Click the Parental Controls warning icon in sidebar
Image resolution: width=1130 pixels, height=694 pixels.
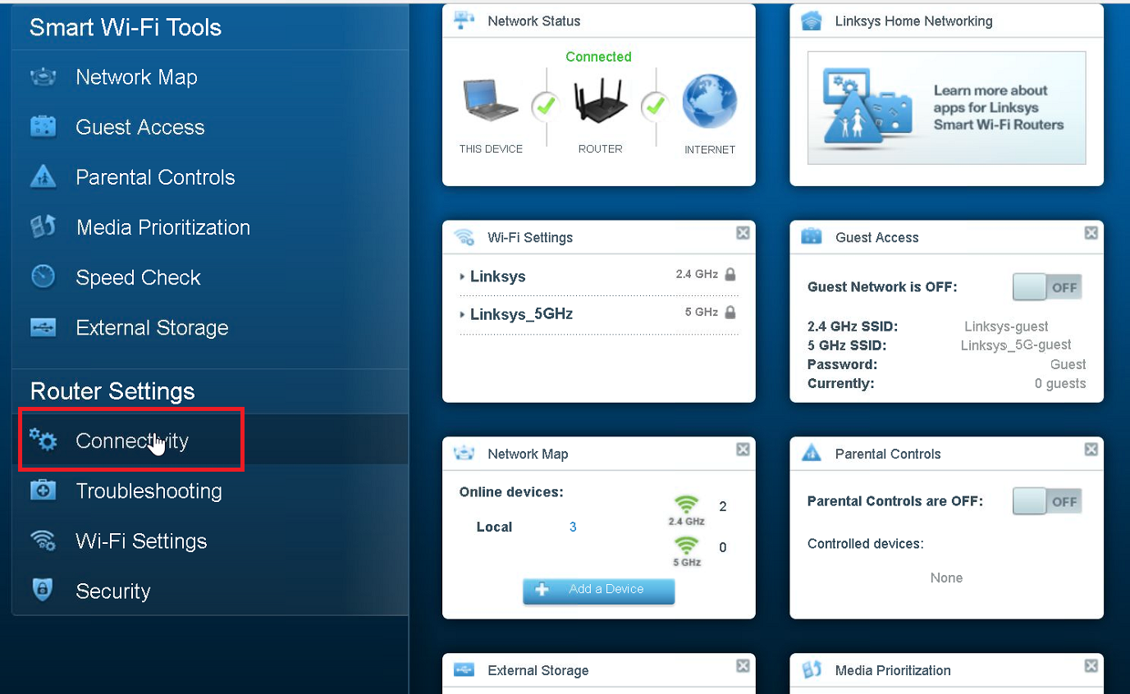[43, 177]
